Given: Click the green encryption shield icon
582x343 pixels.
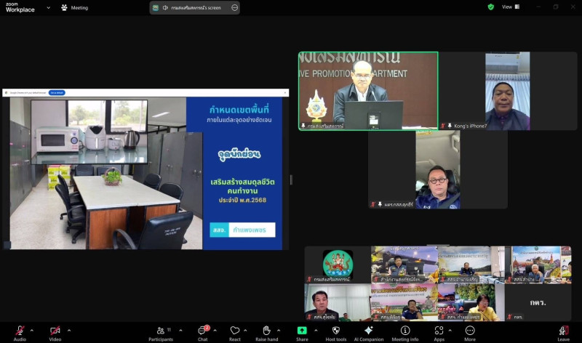Looking at the screenshot, I should click(491, 7).
